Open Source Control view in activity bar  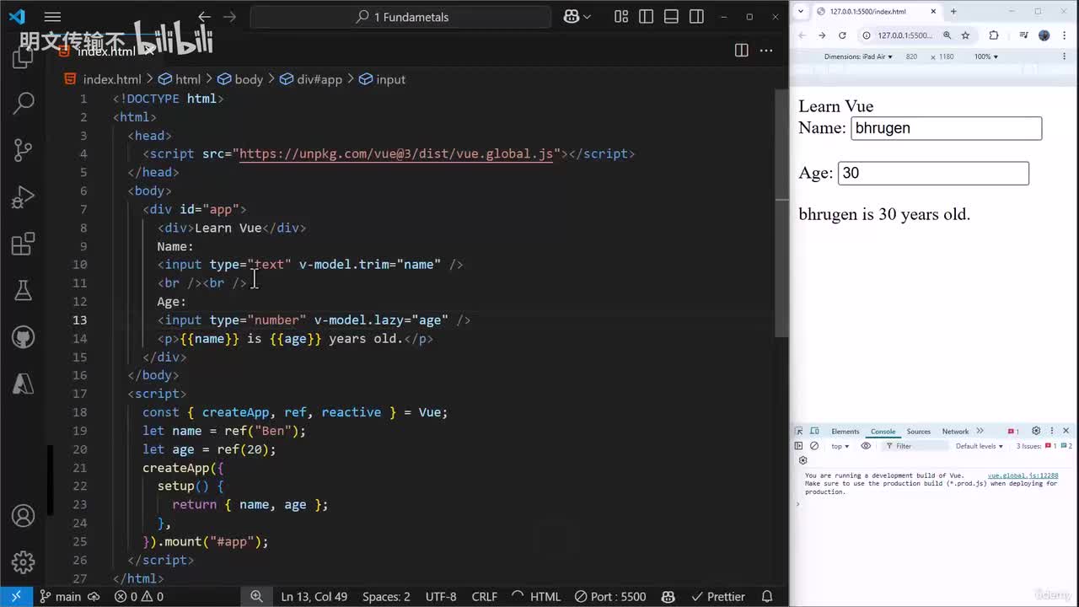pyautogui.click(x=24, y=150)
